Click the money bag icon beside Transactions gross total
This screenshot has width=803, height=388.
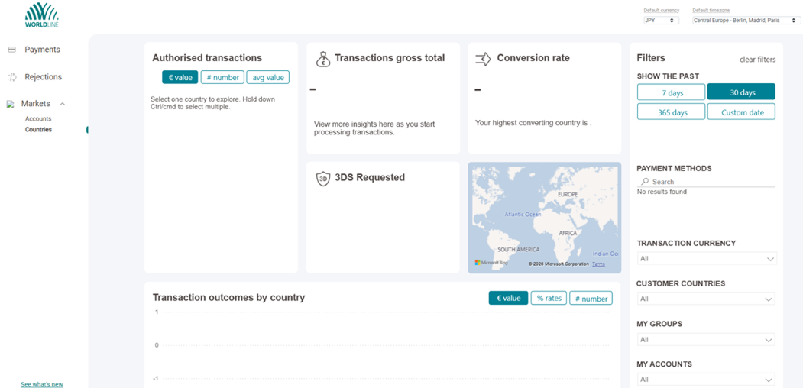322,60
